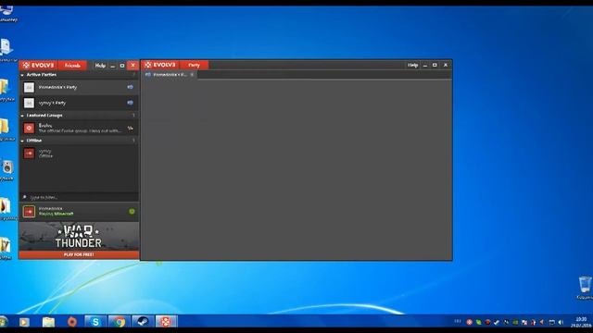Open Google Chrome from the taskbar
Image resolution: width=593 pixels, height=333 pixels.
click(120, 322)
